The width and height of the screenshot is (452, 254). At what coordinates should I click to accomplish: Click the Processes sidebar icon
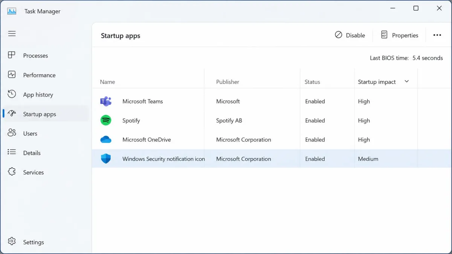(x=12, y=55)
